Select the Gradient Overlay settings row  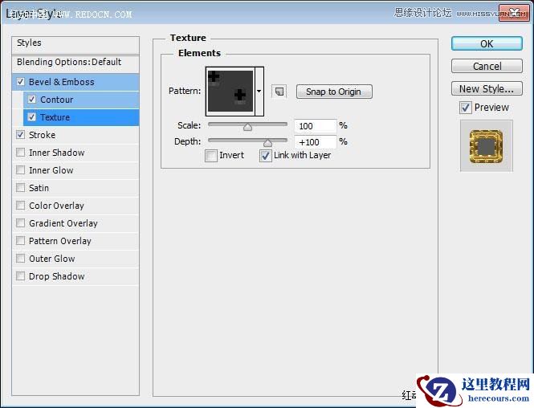(x=75, y=223)
